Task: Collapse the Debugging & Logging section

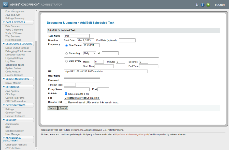Action: [x=18, y=44]
